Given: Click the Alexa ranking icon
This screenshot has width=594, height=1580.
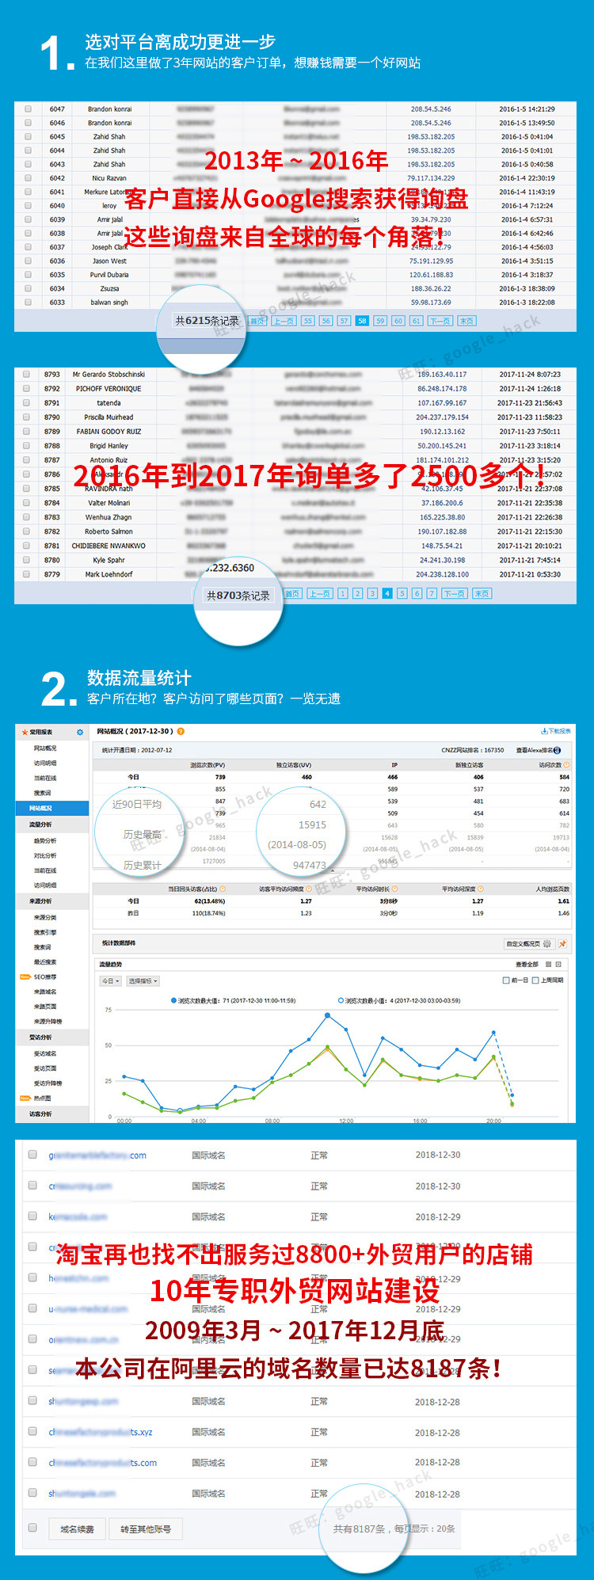Looking at the screenshot, I should [x=557, y=750].
